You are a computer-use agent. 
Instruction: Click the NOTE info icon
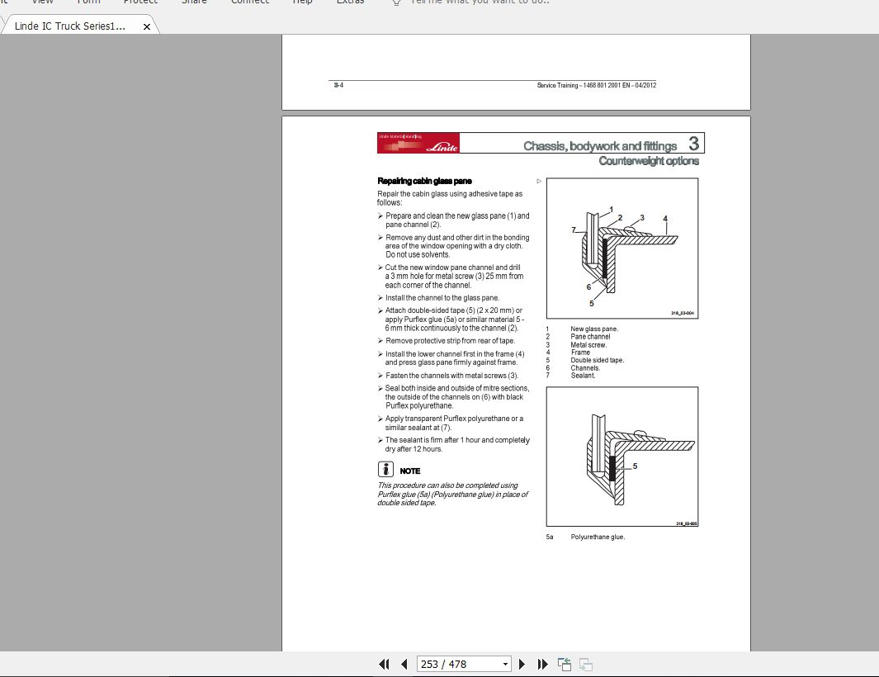(385, 470)
